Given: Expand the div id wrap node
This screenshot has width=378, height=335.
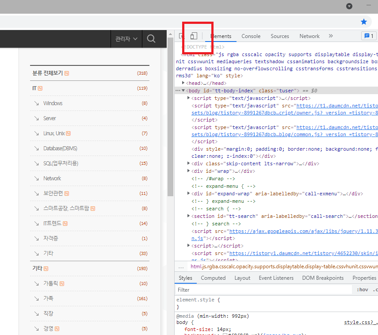Looking at the screenshot, I should 188,171.
